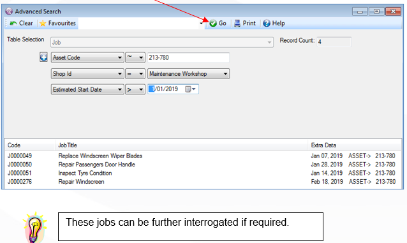The width and height of the screenshot is (407, 243).
Task: Click 'Repair Passengers Door Handle' job title
Action: coord(96,165)
